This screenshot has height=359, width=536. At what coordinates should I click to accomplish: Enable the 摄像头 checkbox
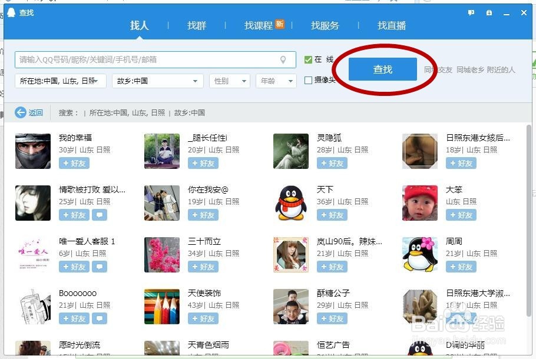click(x=307, y=80)
